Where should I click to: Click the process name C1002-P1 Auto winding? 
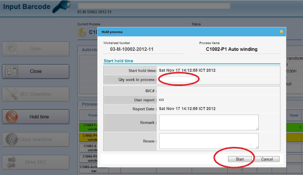coord(231,49)
